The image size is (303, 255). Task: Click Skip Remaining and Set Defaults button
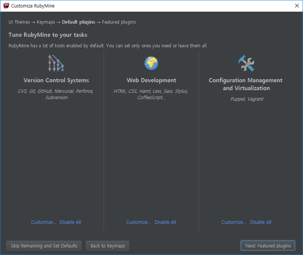coord(44,246)
